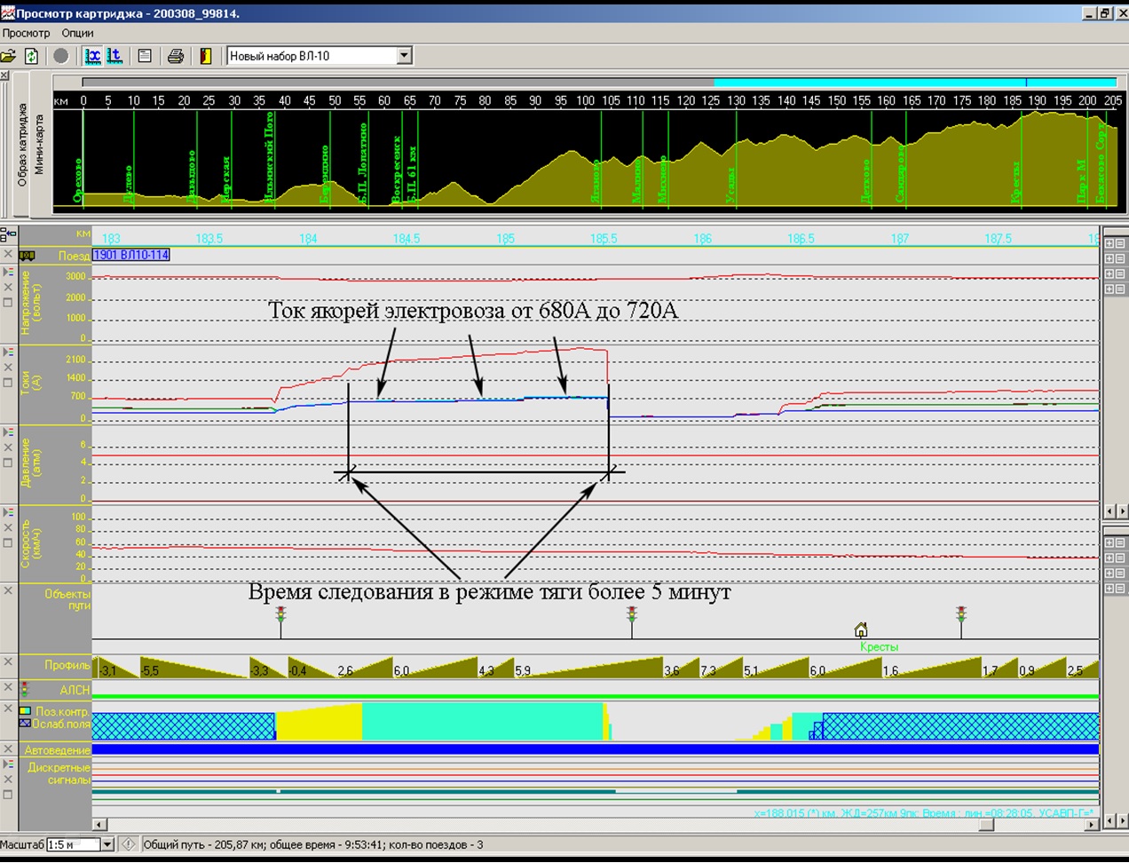Click the horizontal scrollbar thumb at bottom
The image size is (1129, 863).
[x=986, y=825]
